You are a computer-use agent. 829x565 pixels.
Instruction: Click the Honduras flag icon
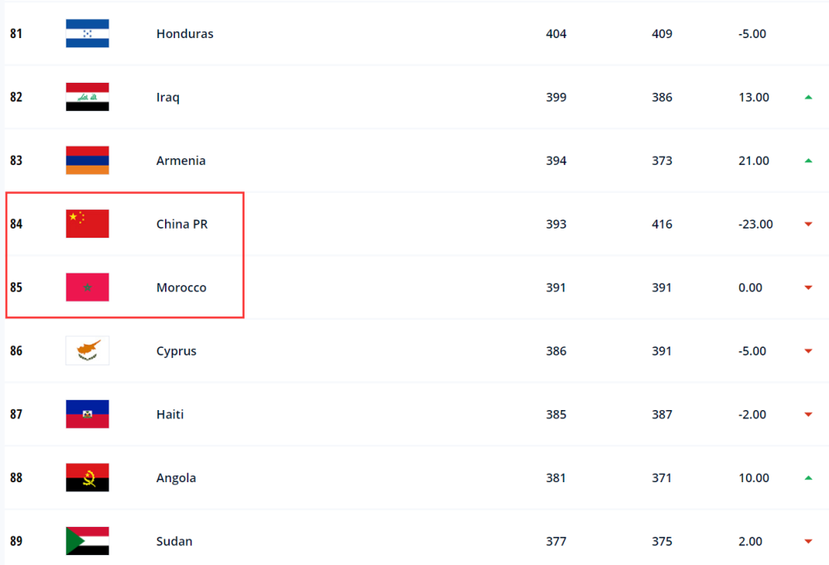coord(87,34)
